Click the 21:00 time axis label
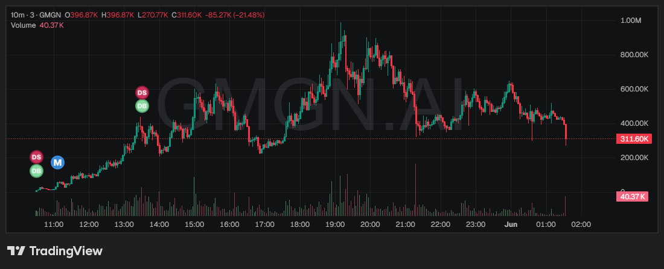Screen dimensions: 664x269 pos(405,224)
